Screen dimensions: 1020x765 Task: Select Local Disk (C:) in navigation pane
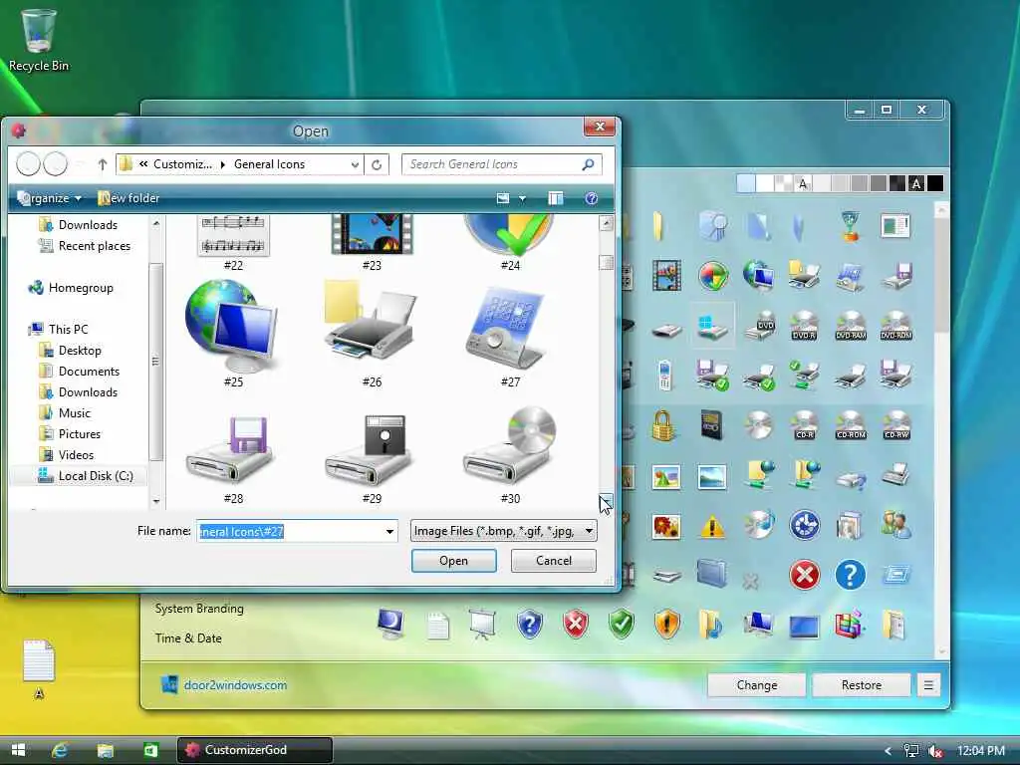(x=86, y=475)
